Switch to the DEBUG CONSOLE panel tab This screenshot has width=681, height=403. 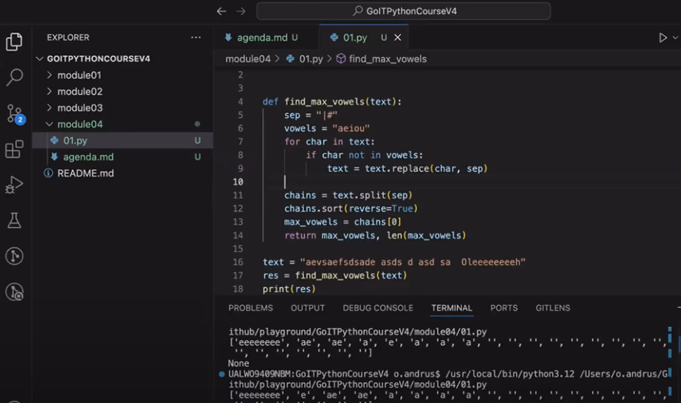[378, 308]
